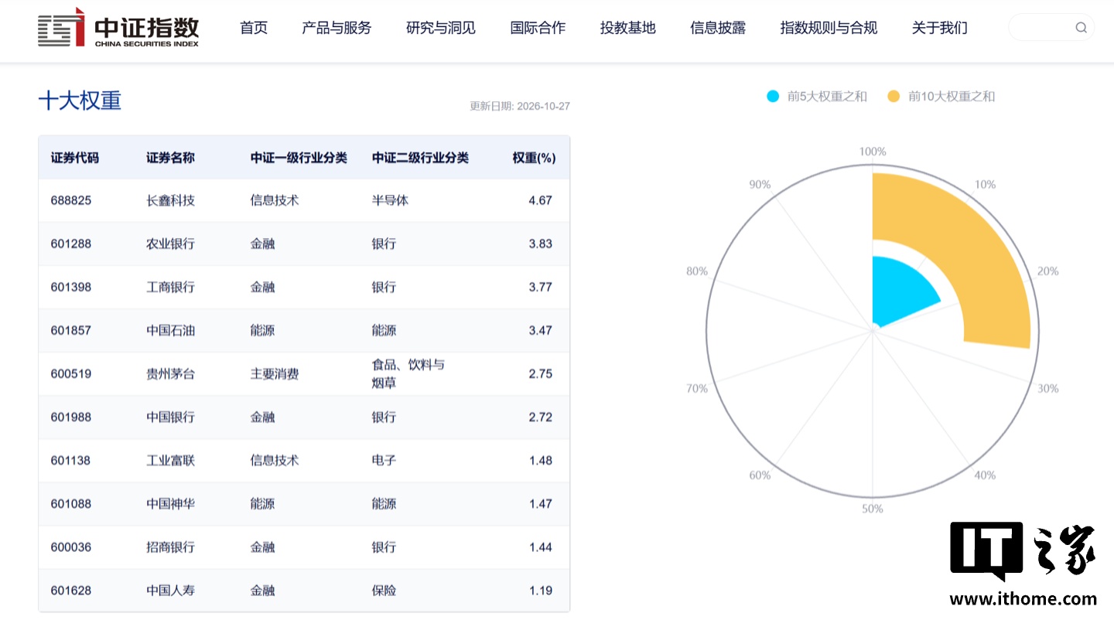Open the 指数规则与合规 menu
This screenshot has height=620, width=1114.
pyautogui.click(x=829, y=28)
